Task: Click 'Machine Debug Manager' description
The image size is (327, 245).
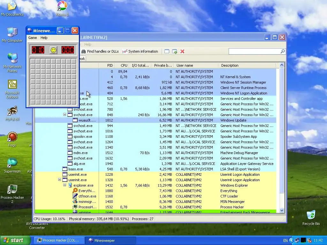Action: (x=239, y=153)
